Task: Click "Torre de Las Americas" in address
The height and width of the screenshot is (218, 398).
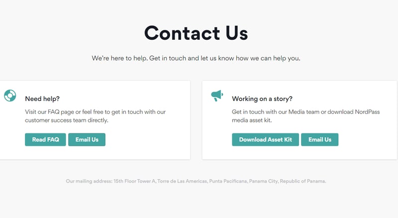Action: (x=182, y=181)
